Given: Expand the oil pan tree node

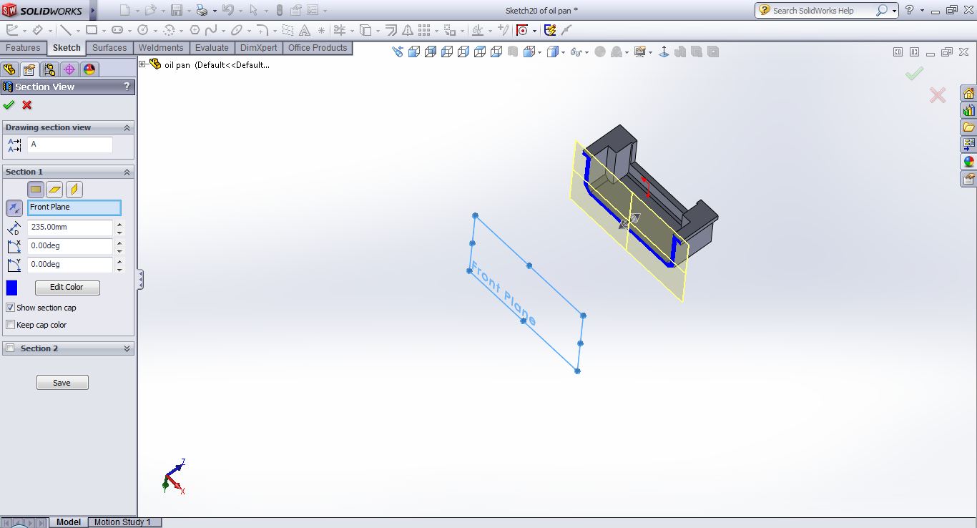Looking at the screenshot, I should 142,64.
